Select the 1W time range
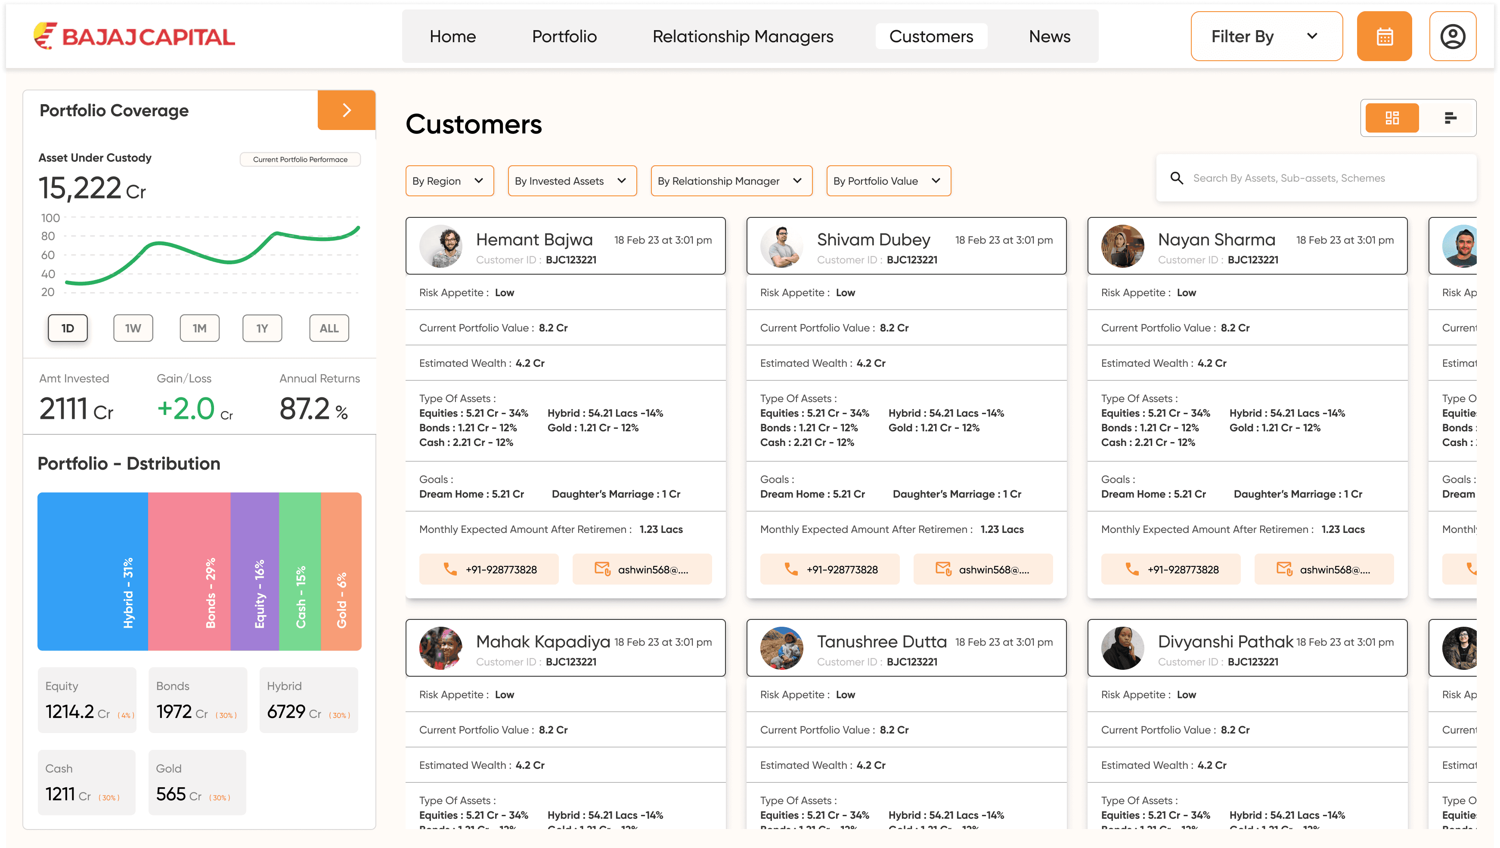This screenshot has width=1500, height=848. (x=133, y=328)
